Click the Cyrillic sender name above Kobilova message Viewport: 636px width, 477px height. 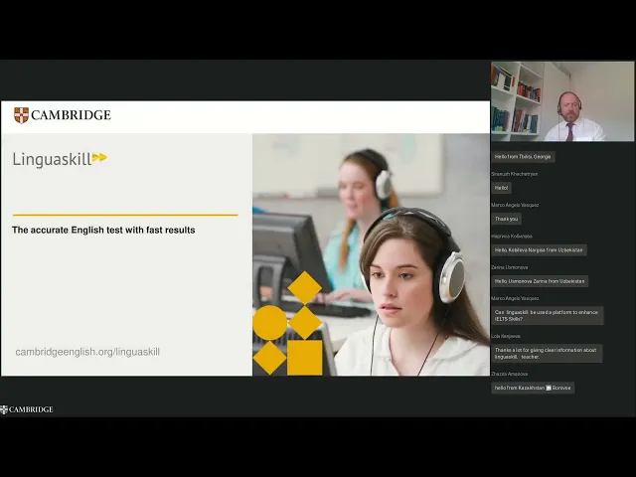click(512, 237)
